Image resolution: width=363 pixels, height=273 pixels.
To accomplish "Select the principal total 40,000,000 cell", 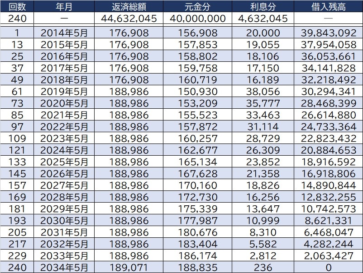I will point(197,19).
